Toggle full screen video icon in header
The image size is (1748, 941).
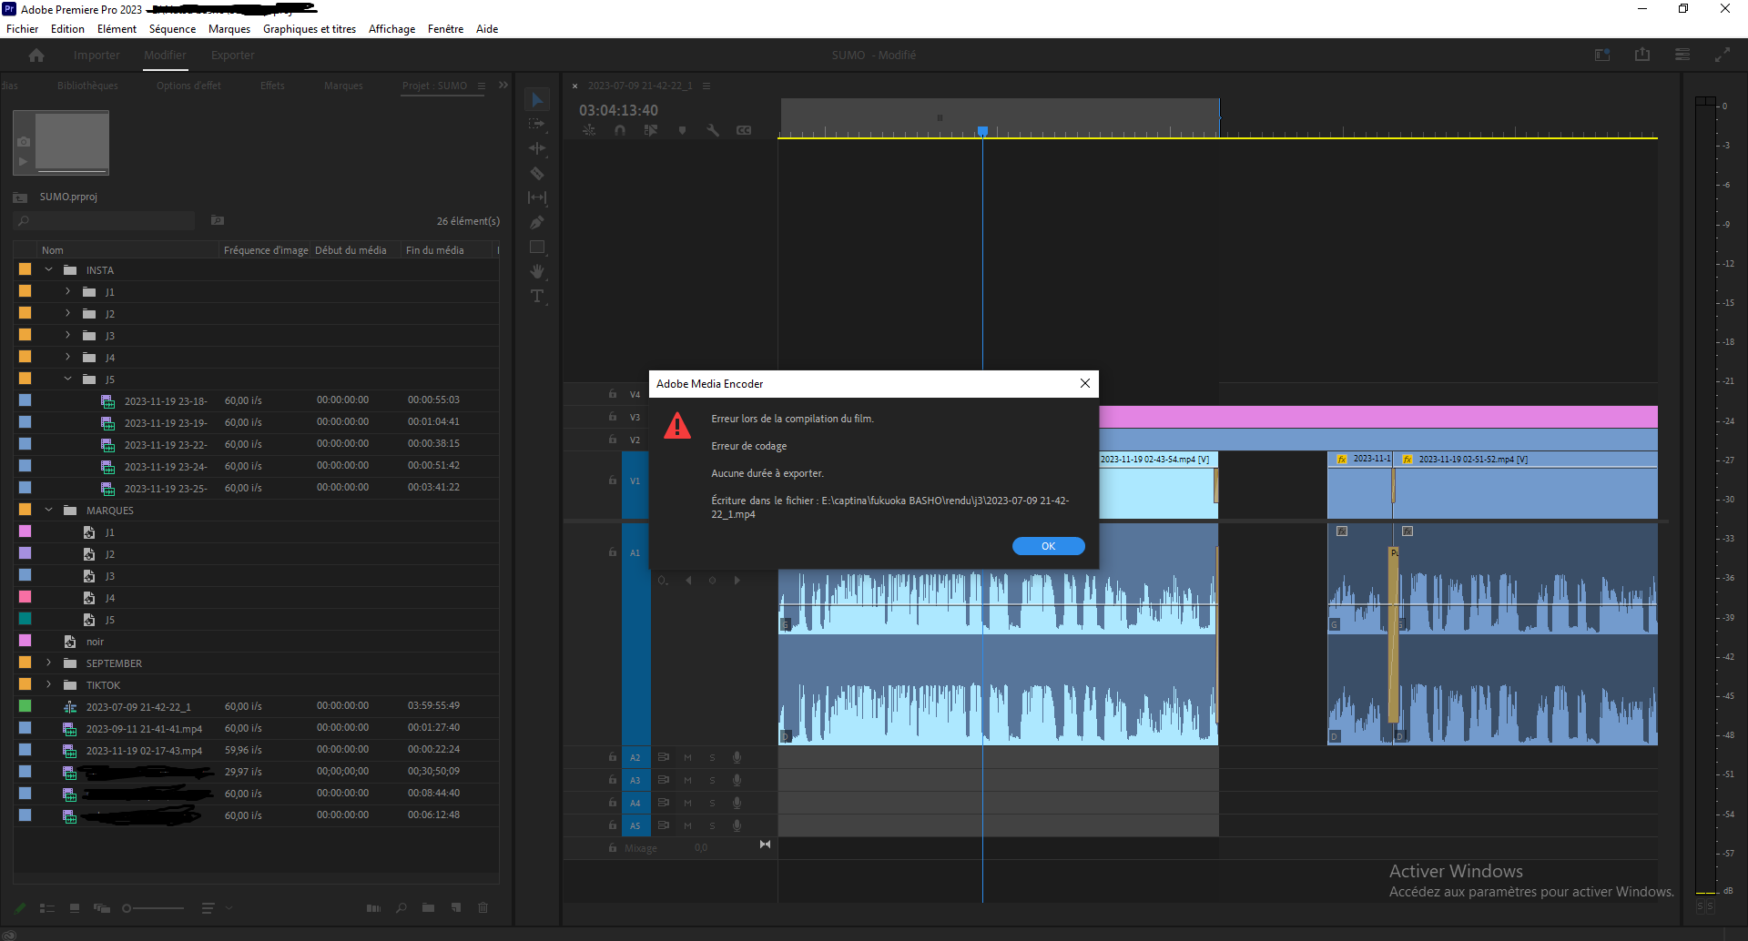coord(1723,55)
